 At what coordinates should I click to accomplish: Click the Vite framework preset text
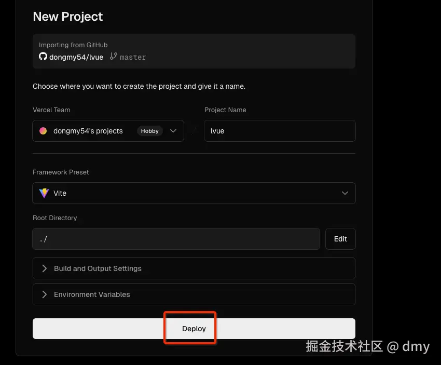(x=60, y=193)
